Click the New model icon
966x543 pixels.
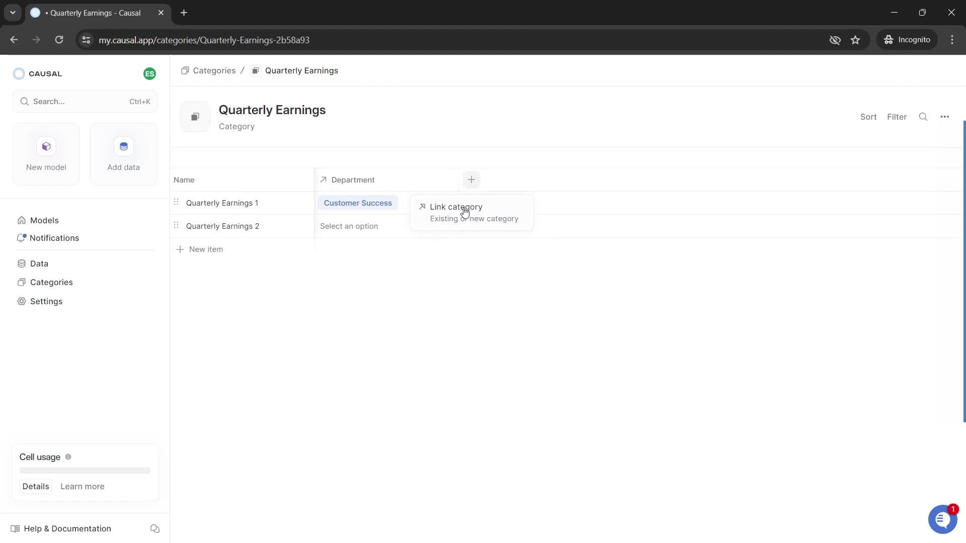click(x=46, y=146)
